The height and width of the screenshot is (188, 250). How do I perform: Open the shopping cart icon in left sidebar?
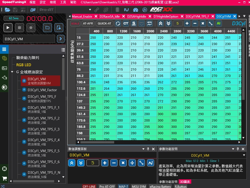tap(4, 178)
